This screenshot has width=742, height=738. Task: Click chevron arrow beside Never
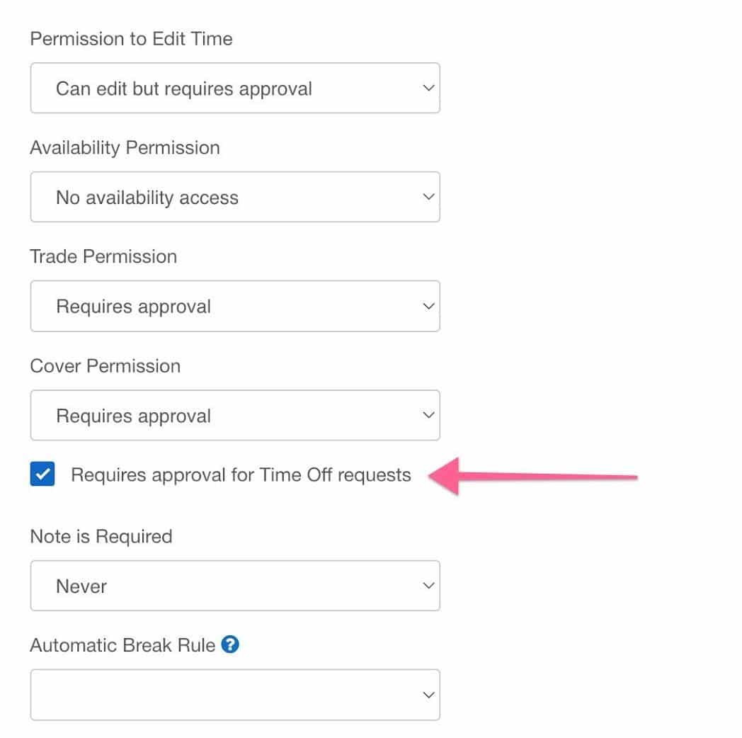coord(428,586)
